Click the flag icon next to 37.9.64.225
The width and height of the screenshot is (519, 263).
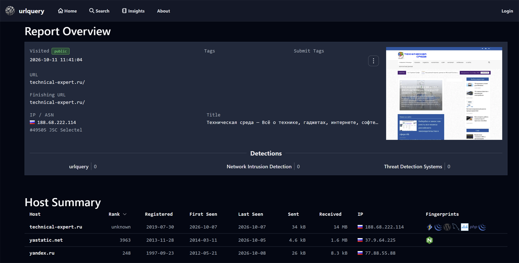pyautogui.click(x=360, y=240)
